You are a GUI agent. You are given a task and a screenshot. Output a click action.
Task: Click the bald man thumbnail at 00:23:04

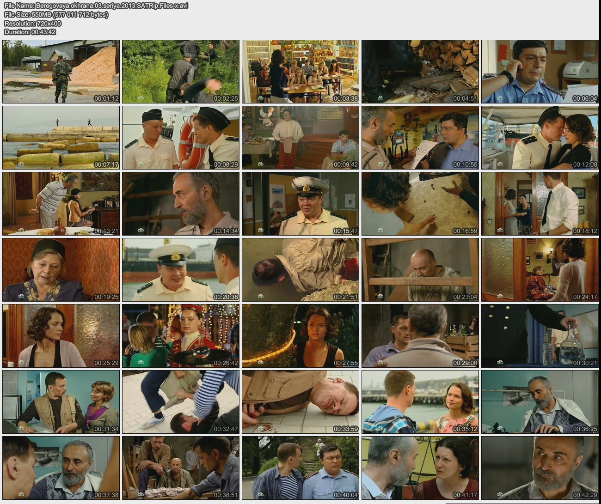tap(420, 270)
